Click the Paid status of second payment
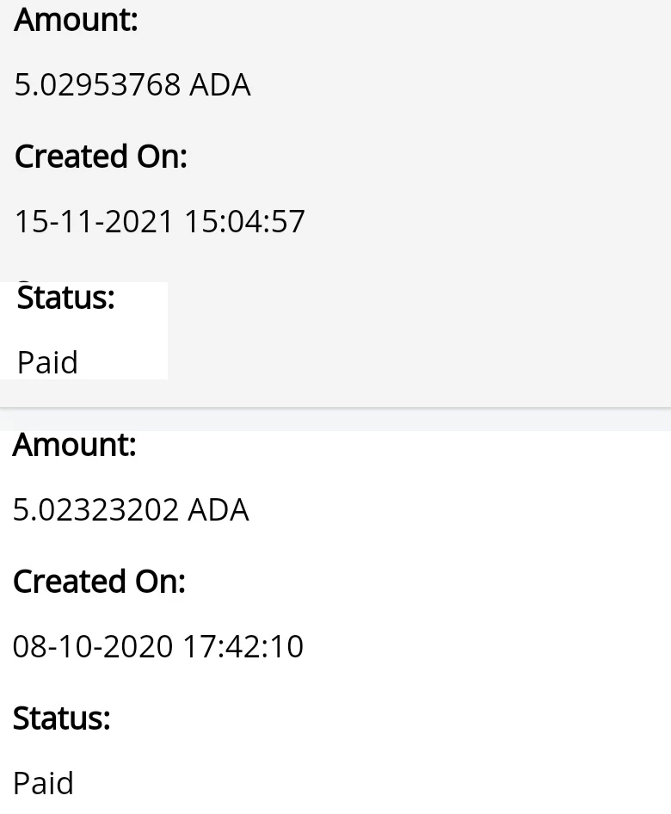Viewport: 671px width, 814px height. point(44,783)
